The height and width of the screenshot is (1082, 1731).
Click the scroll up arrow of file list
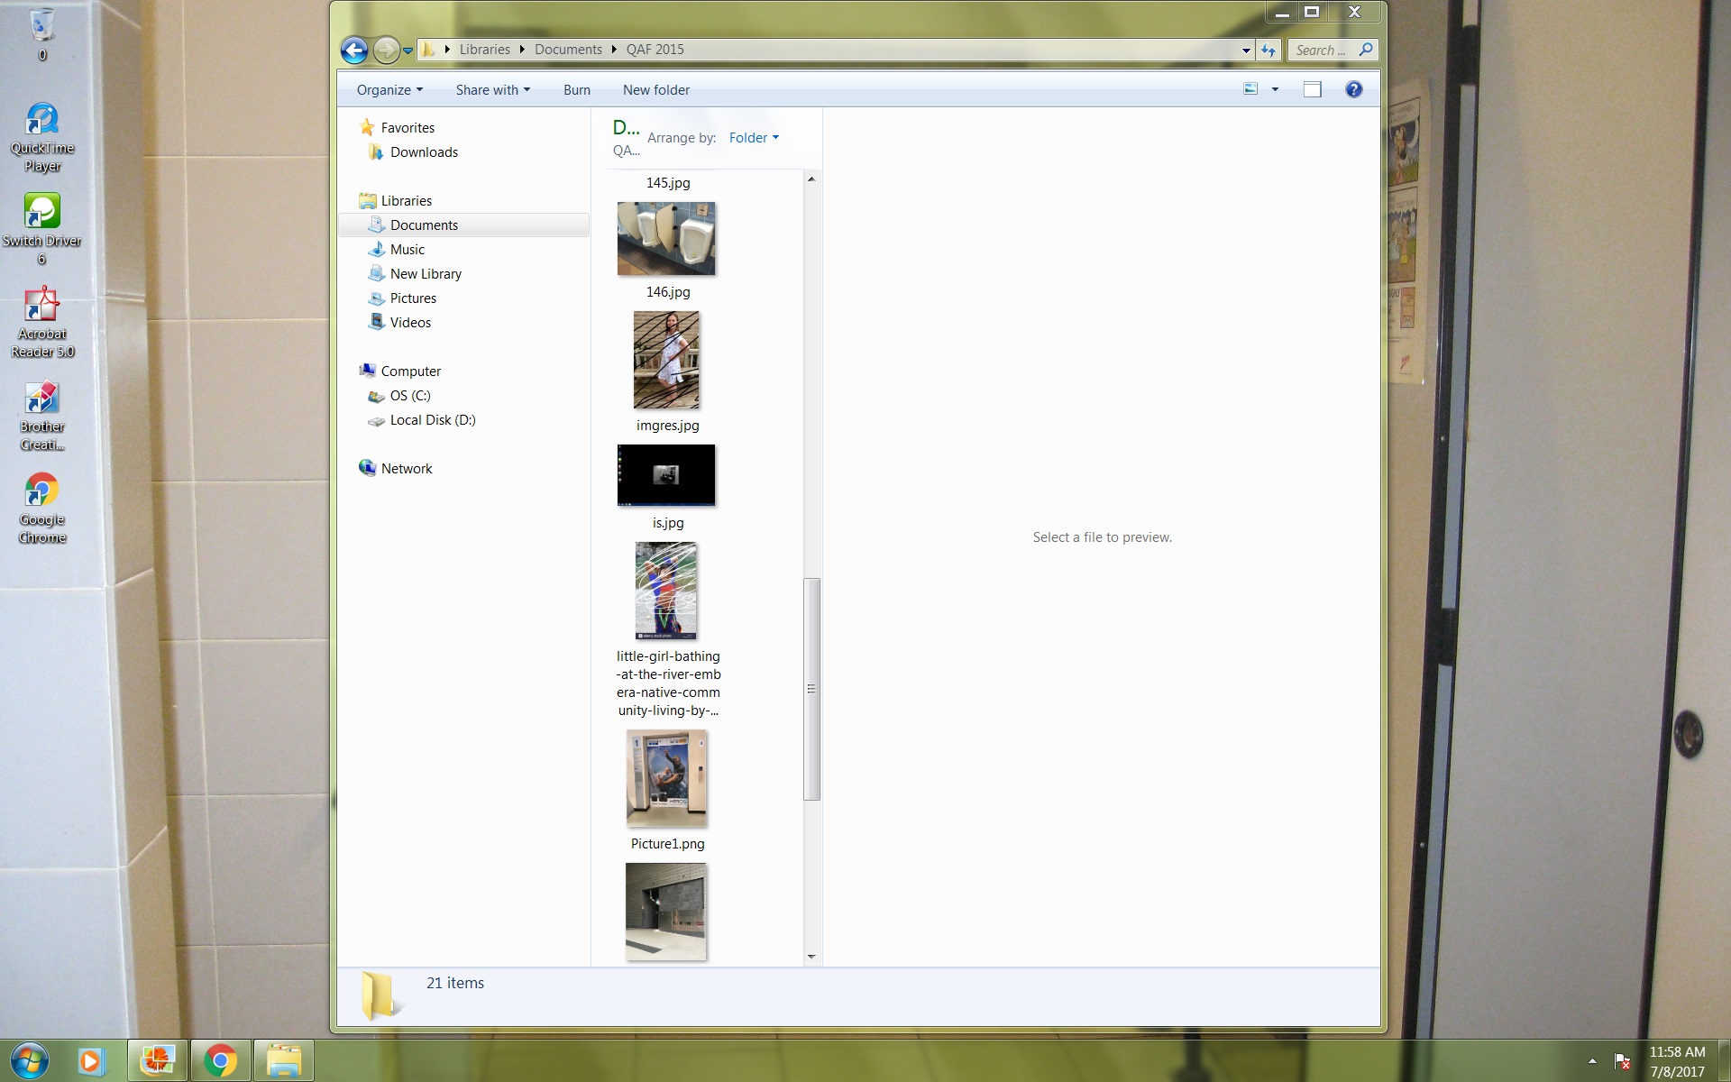coord(811,179)
